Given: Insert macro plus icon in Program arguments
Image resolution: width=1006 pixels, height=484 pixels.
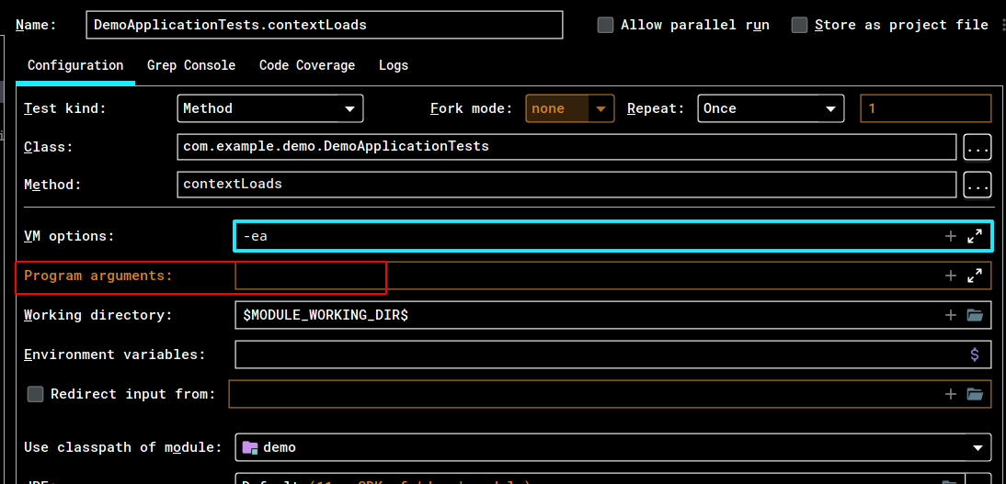Looking at the screenshot, I should coord(951,276).
